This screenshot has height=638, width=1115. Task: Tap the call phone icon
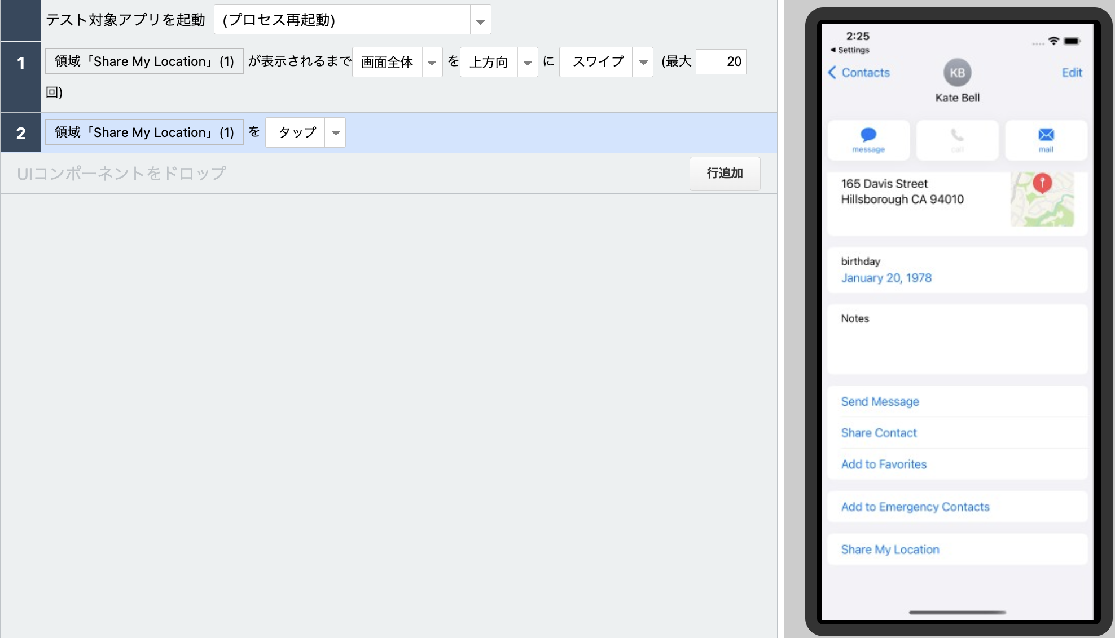click(x=957, y=135)
